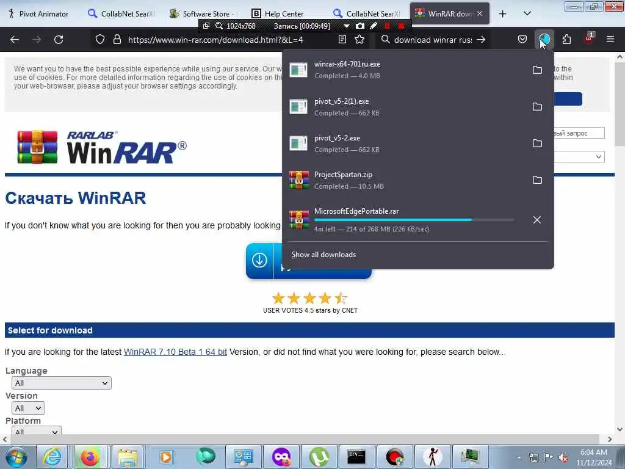
Task: Open the dropdown below the search query field
Action: [579, 156]
